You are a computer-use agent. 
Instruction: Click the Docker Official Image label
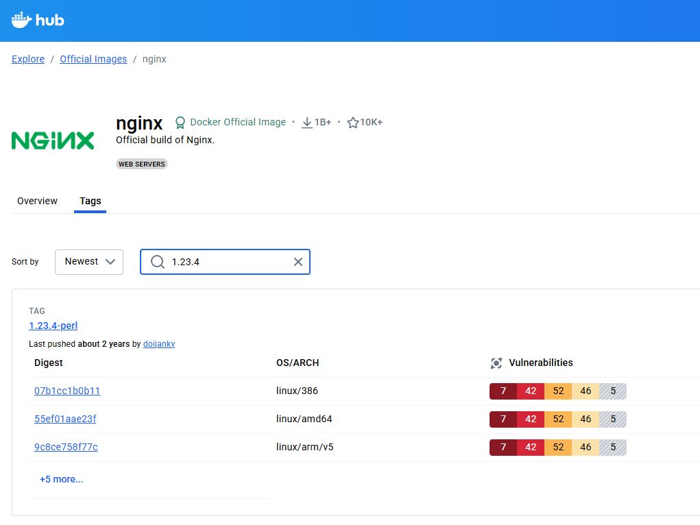238,122
